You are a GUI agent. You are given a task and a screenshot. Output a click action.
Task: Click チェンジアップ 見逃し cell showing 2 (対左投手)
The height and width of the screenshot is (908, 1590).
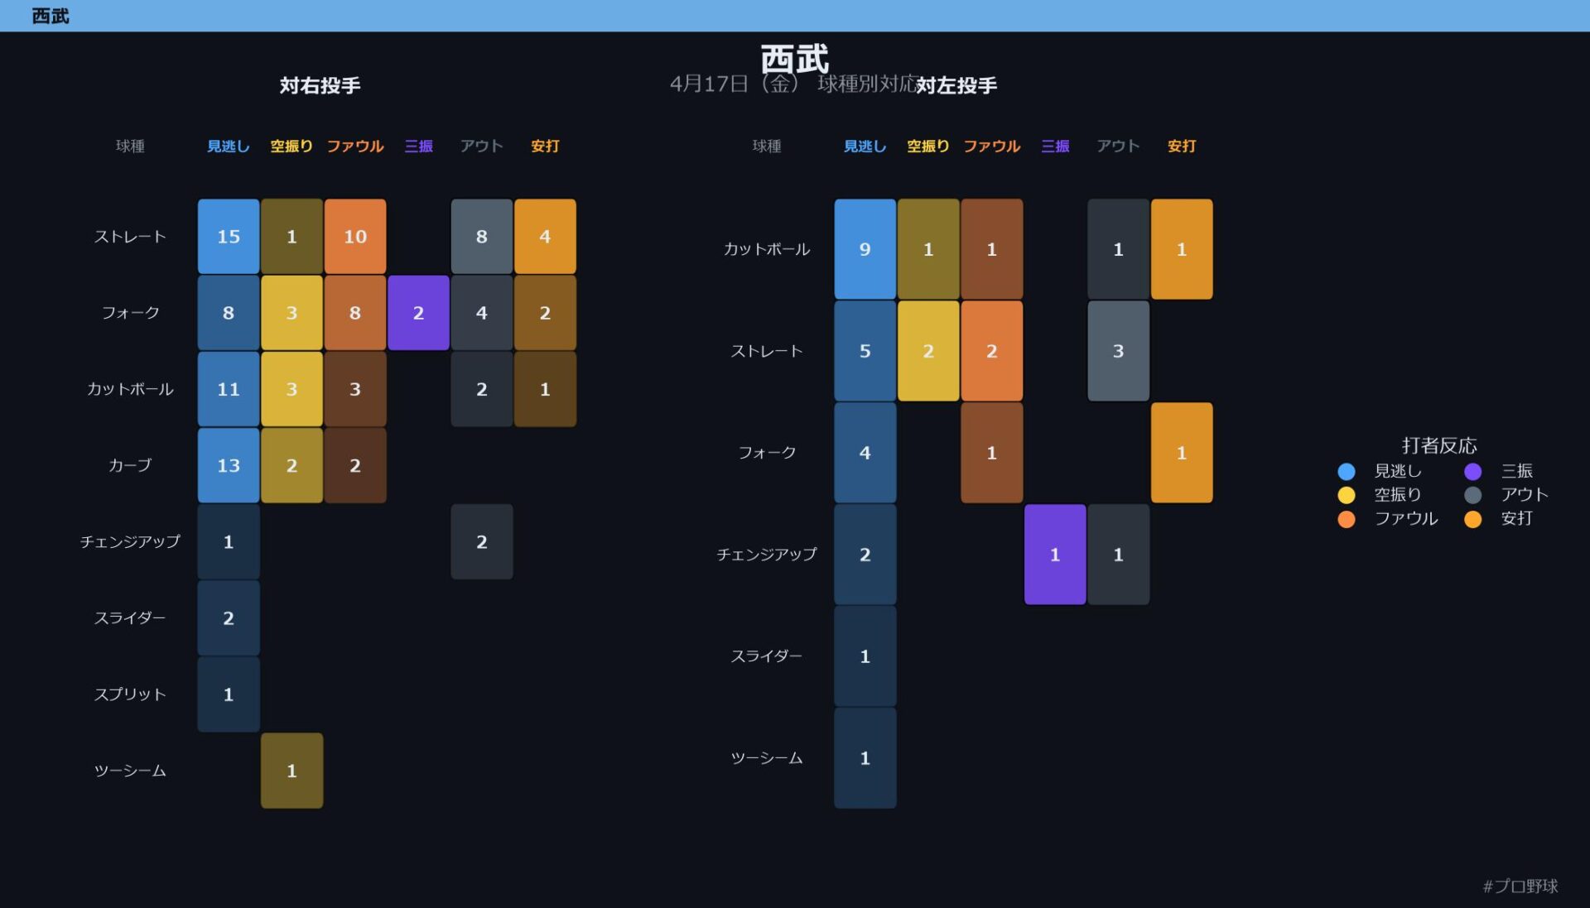(x=865, y=555)
